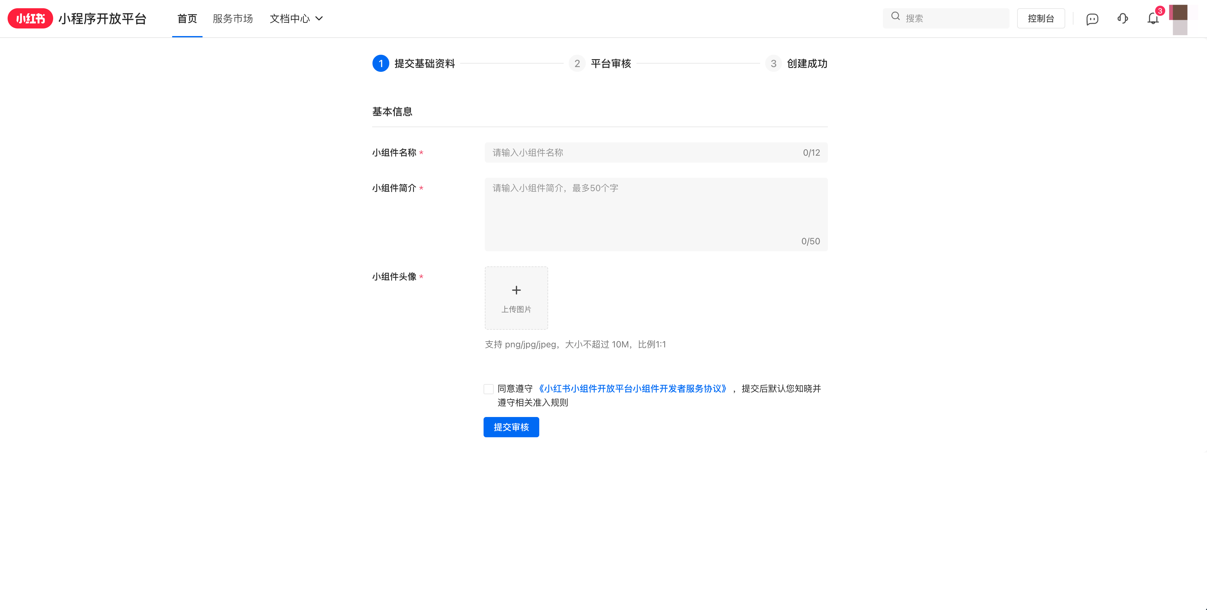Focus the 小组件简介 text area
This screenshot has height=610, width=1207.
[x=656, y=214]
